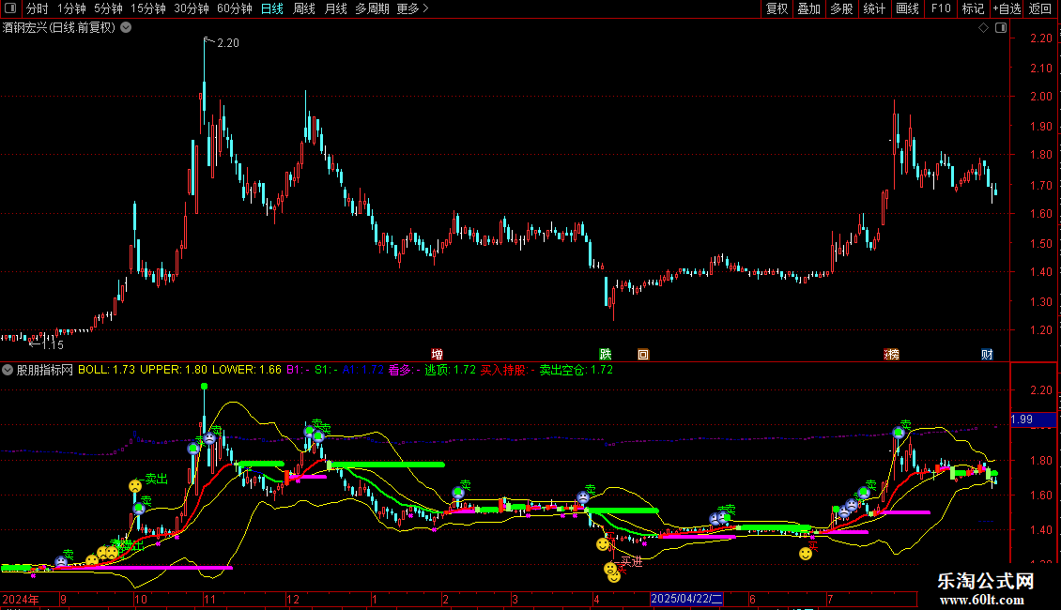
Task: Open 多周期 multi-period view
Action: point(372,8)
